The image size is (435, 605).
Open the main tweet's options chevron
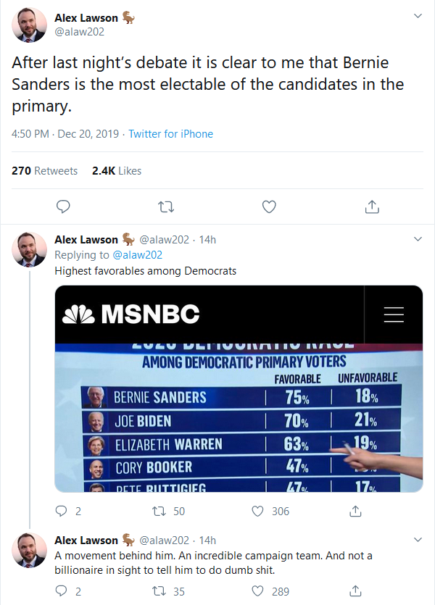pos(418,15)
